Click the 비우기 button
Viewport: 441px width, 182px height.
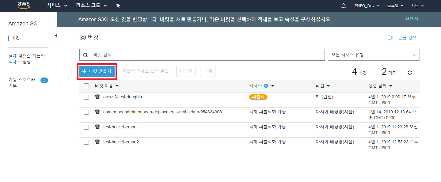coord(186,71)
